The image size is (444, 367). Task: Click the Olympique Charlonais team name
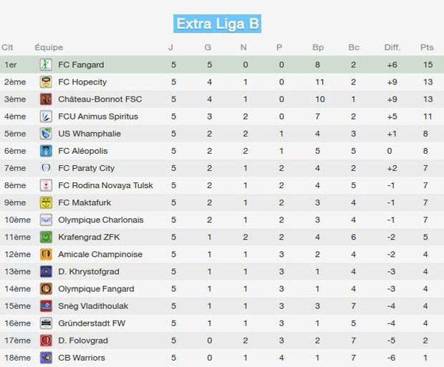pos(101,220)
